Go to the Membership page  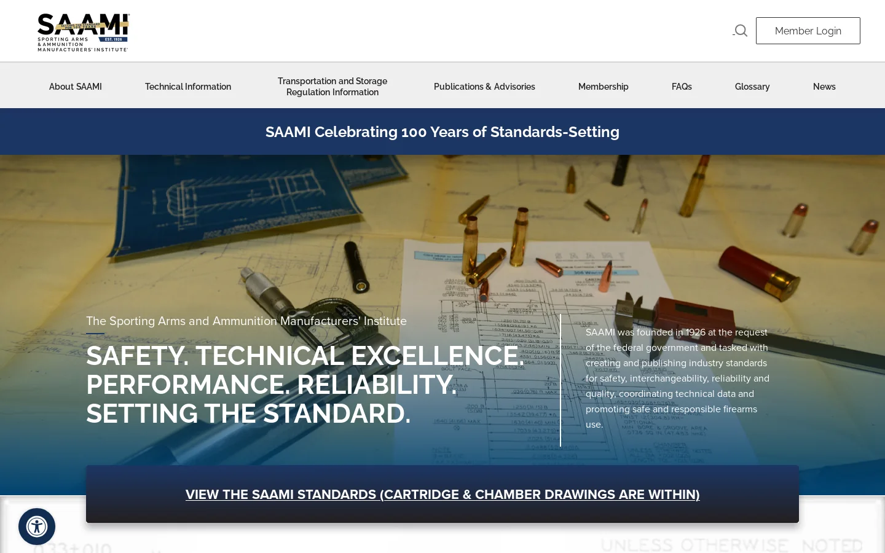coord(603,87)
